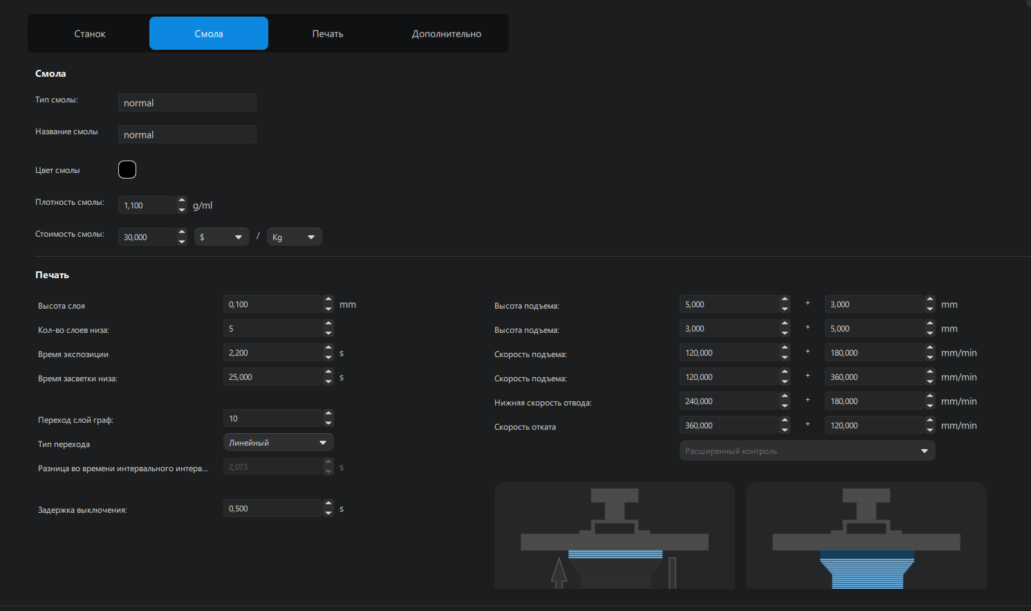Switch to the Станок tab
Screen dimensions: 1031x611
click(90, 34)
